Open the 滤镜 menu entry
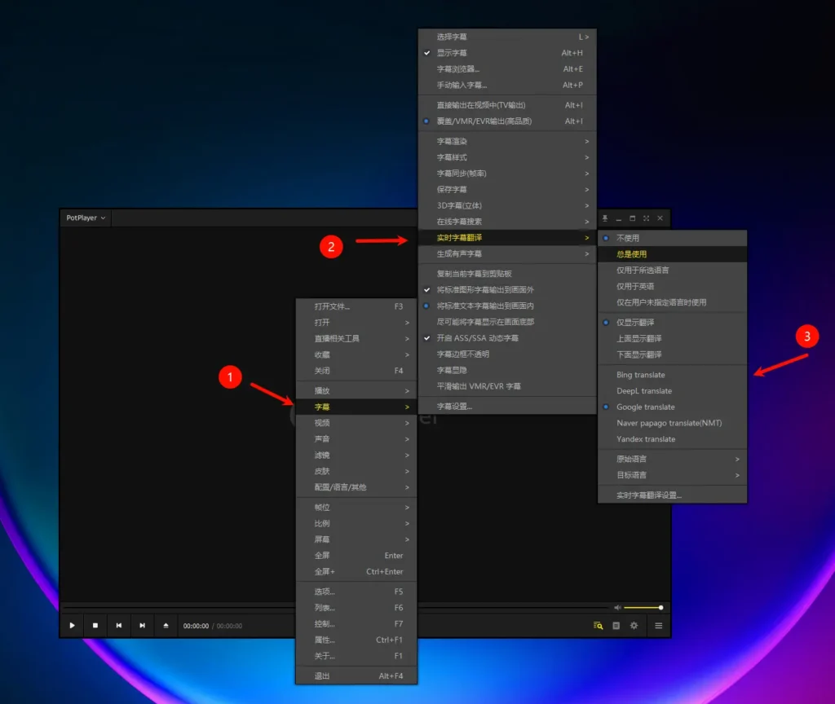Image resolution: width=835 pixels, height=704 pixels. click(x=356, y=455)
